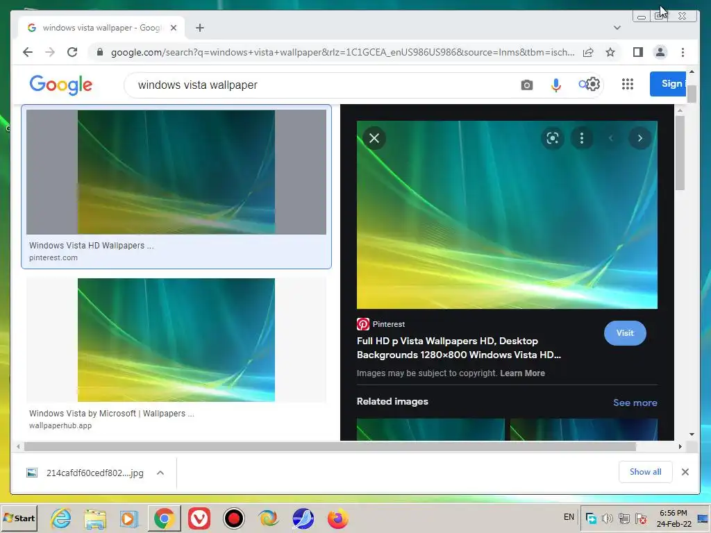Screen dimensions: 711x533
Task: Open the red record-button app in taskbar
Action: click(x=234, y=518)
